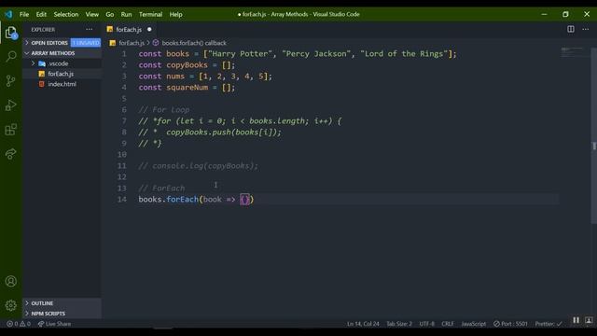Open the Help menu
The width and height of the screenshot is (597, 336).
point(176,15)
